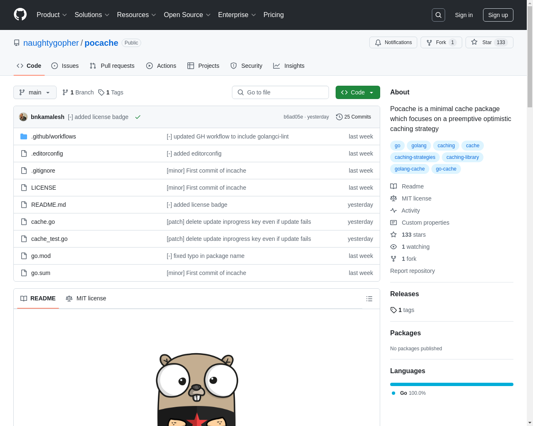Open commit hash b6ad05e
The image size is (533, 426).
pos(293,117)
